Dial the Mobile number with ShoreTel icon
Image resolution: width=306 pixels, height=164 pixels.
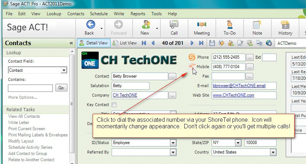[192, 66]
